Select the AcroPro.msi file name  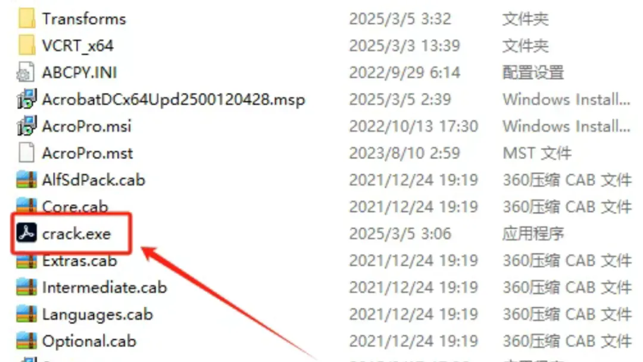click(86, 126)
